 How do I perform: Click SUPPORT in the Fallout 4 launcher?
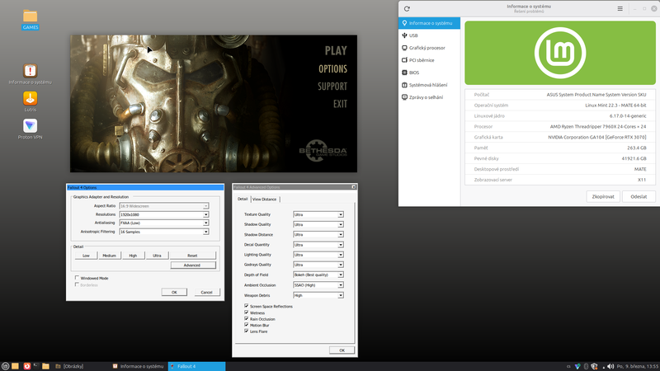[x=332, y=87]
